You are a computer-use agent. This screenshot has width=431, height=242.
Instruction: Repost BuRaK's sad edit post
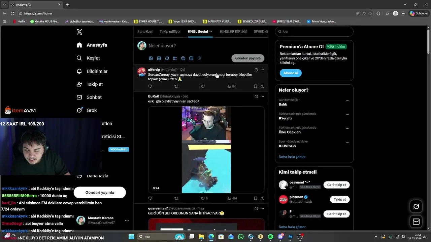tap(176, 198)
